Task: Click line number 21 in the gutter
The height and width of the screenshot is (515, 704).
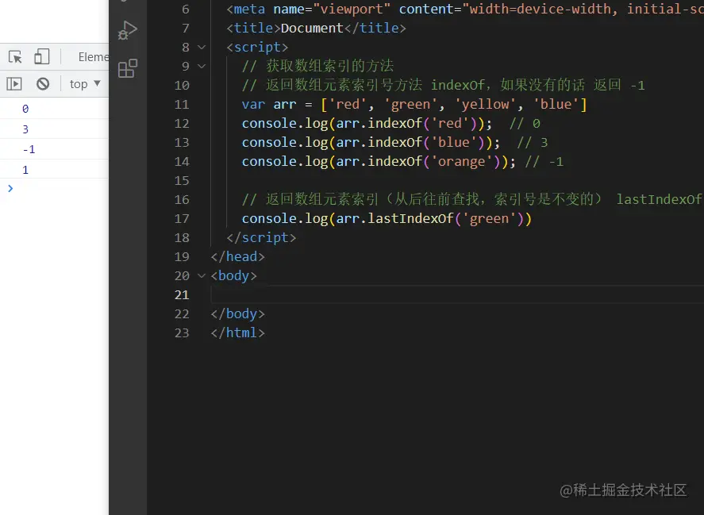Action: 182,295
